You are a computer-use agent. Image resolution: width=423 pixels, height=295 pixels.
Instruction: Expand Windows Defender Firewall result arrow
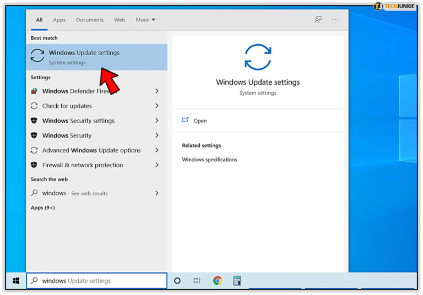157,91
